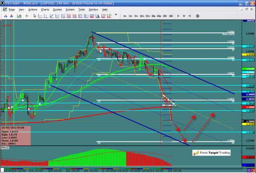Image resolution: width=256 pixels, height=173 pixels.
Task: Click the green area chart toolbar icon
Action: pos(19,16)
